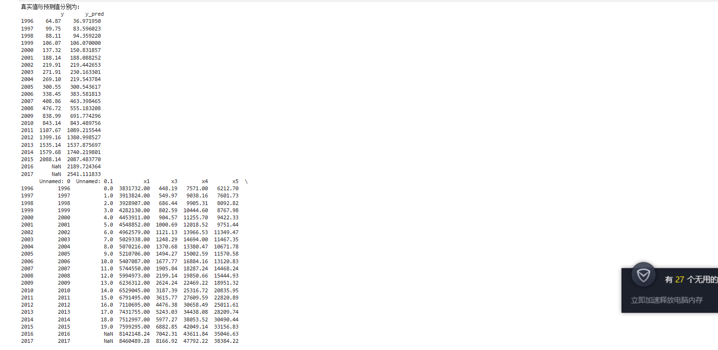Screen dimensions: 718x350
Task: Click the 1996 y value 64.87
Action: (x=54, y=21)
